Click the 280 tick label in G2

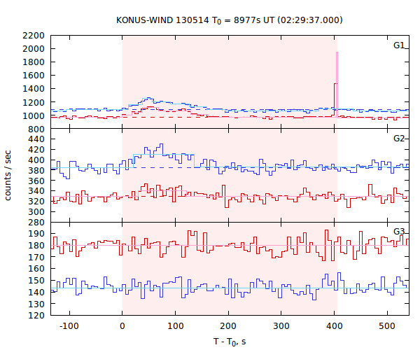[x=36, y=223]
